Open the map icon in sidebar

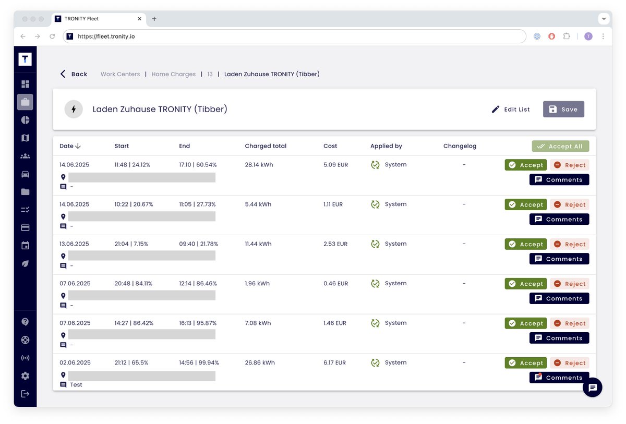click(25, 138)
